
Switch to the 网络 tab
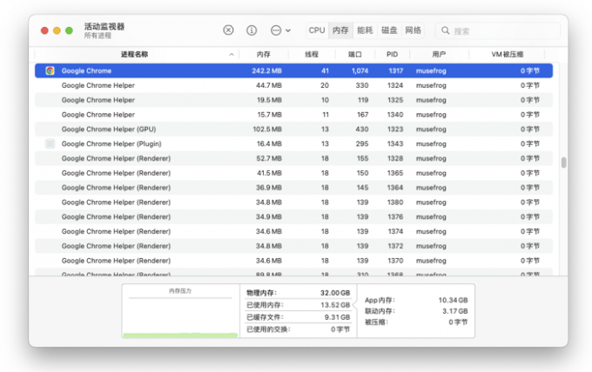click(x=413, y=30)
